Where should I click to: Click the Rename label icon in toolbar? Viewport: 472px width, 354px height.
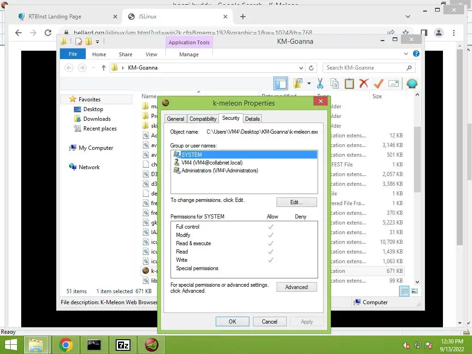pos(394,83)
